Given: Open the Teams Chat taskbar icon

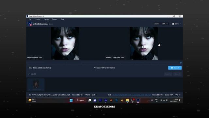Looking at the screenshot, I should tap(95, 100).
